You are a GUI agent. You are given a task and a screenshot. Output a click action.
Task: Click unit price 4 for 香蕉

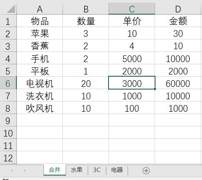[132, 46]
